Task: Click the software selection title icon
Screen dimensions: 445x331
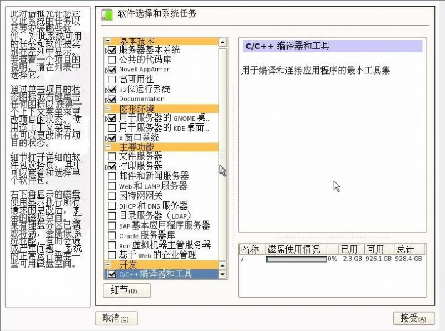Action: click(106, 14)
